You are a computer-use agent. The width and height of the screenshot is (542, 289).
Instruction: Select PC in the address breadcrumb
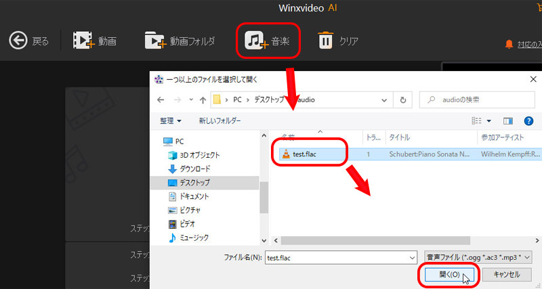point(237,99)
